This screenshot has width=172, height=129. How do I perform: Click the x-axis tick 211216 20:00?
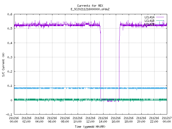coord(141,120)
